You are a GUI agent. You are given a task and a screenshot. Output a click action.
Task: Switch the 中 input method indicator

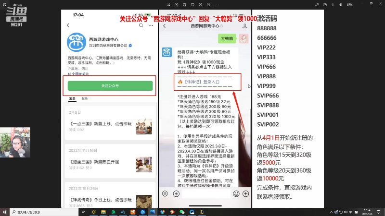[351, 212]
